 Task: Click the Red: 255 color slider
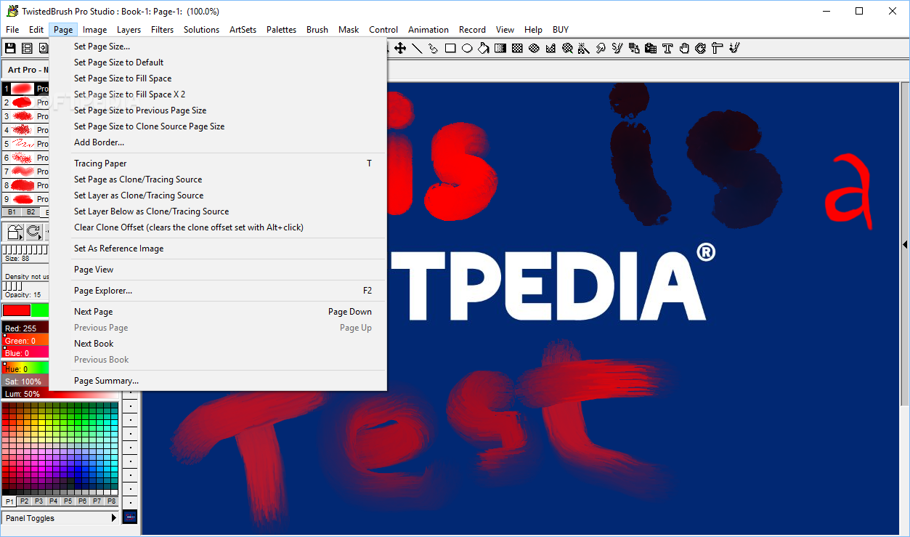pos(26,328)
